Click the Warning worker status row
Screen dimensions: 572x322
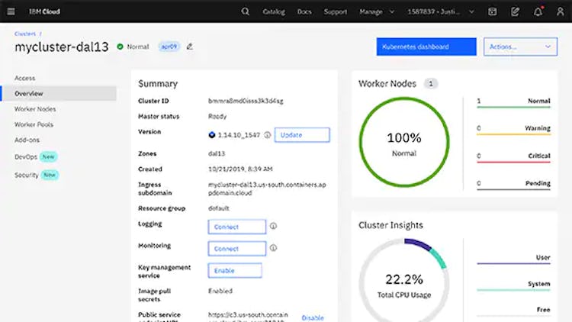tap(513, 129)
